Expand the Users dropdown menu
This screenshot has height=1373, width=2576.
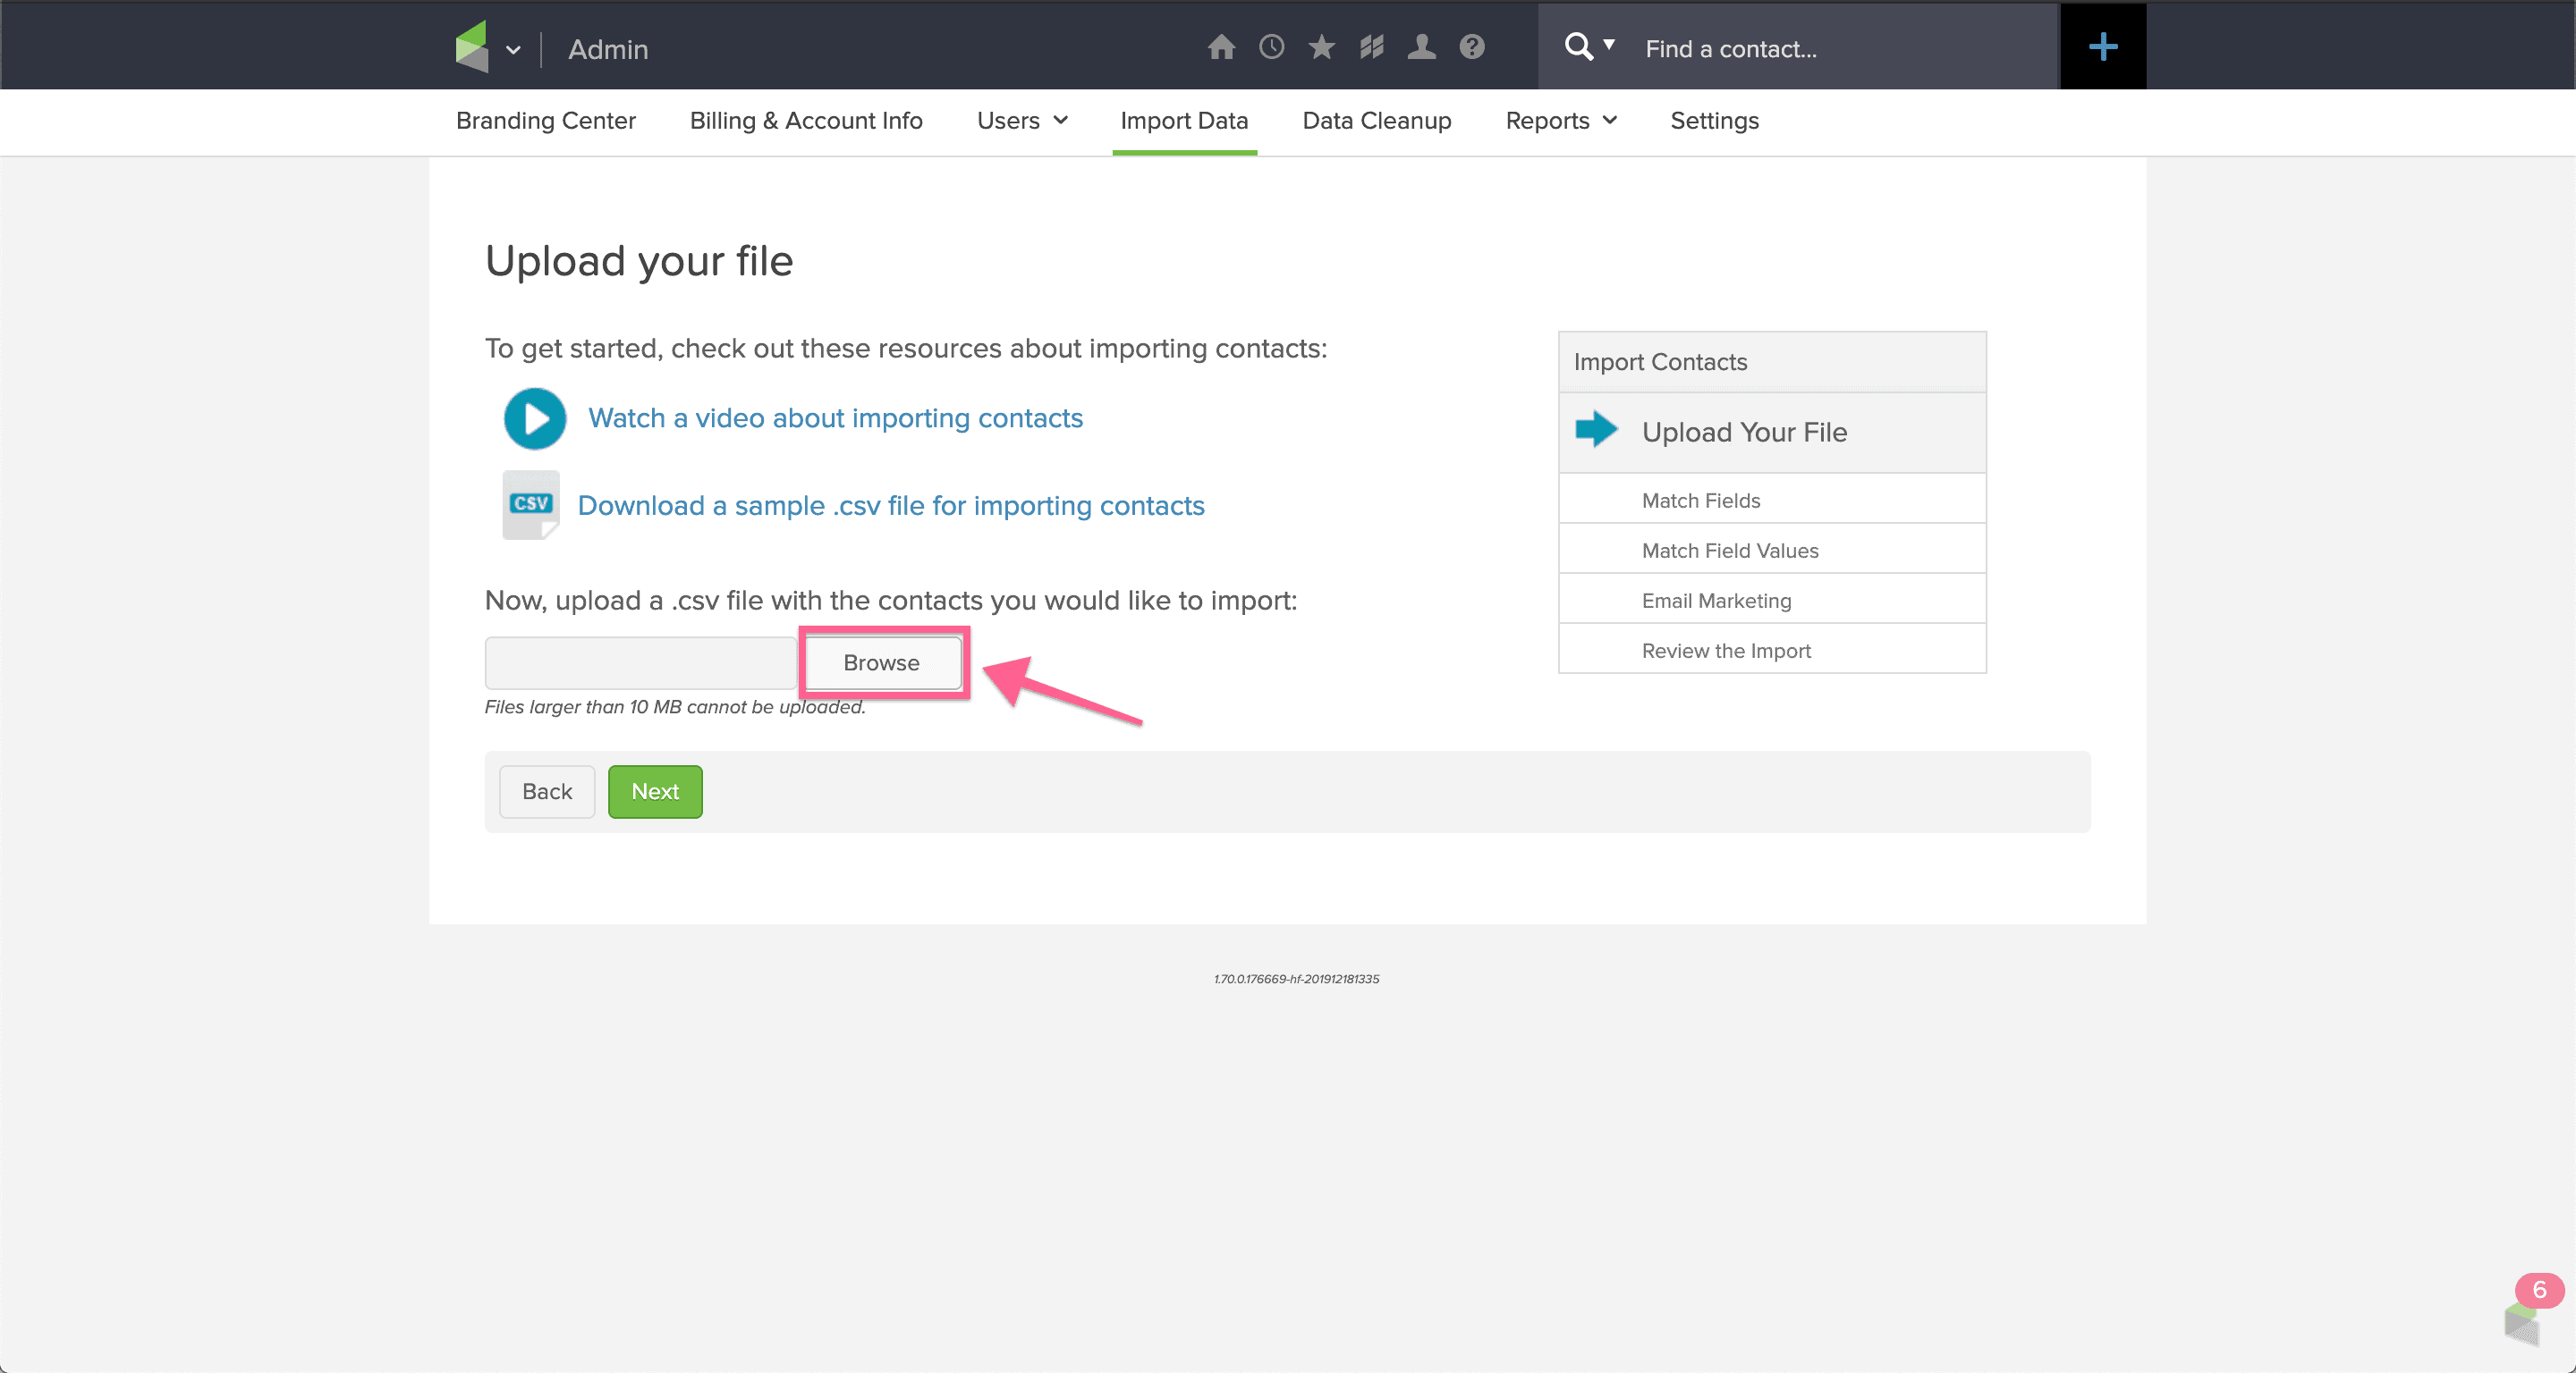pos(1022,121)
